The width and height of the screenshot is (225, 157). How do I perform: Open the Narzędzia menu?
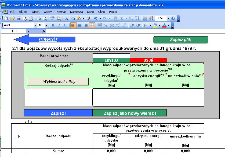pyautogui.click(x=76, y=12)
